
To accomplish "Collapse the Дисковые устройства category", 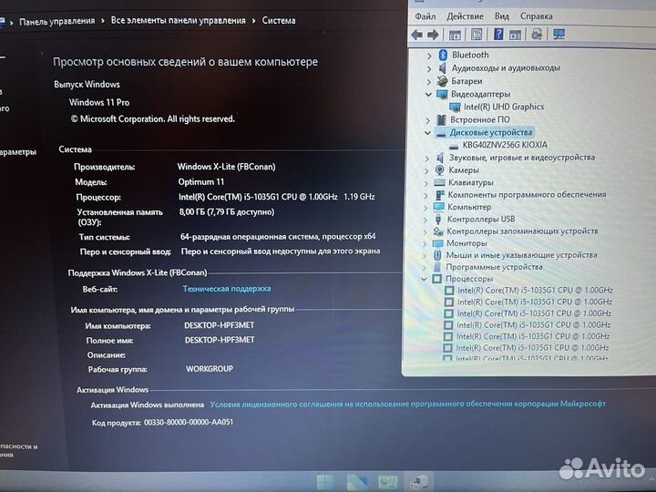I will click(x=427, y=133).
